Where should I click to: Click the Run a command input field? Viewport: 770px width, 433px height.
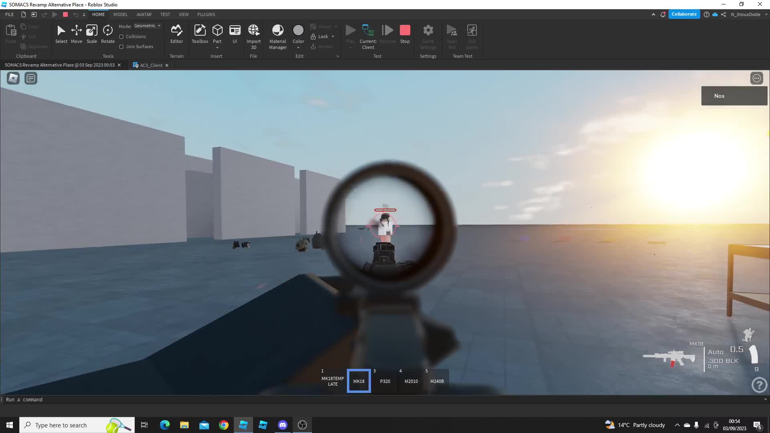pos(80,399)
